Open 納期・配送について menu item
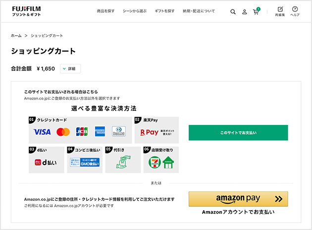This screenshot has height=230, width=312. [x=199, y=11]
